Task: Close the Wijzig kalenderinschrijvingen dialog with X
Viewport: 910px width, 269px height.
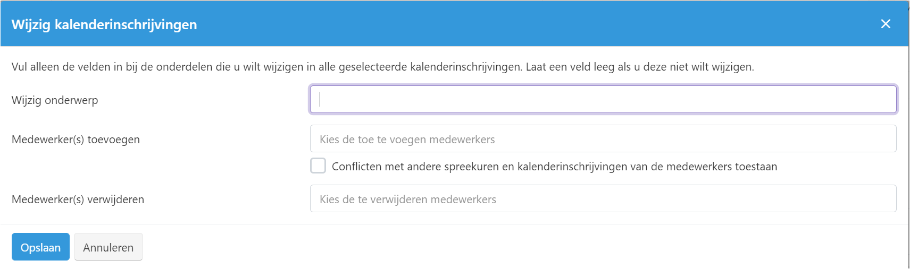Action: click(886, 24)
